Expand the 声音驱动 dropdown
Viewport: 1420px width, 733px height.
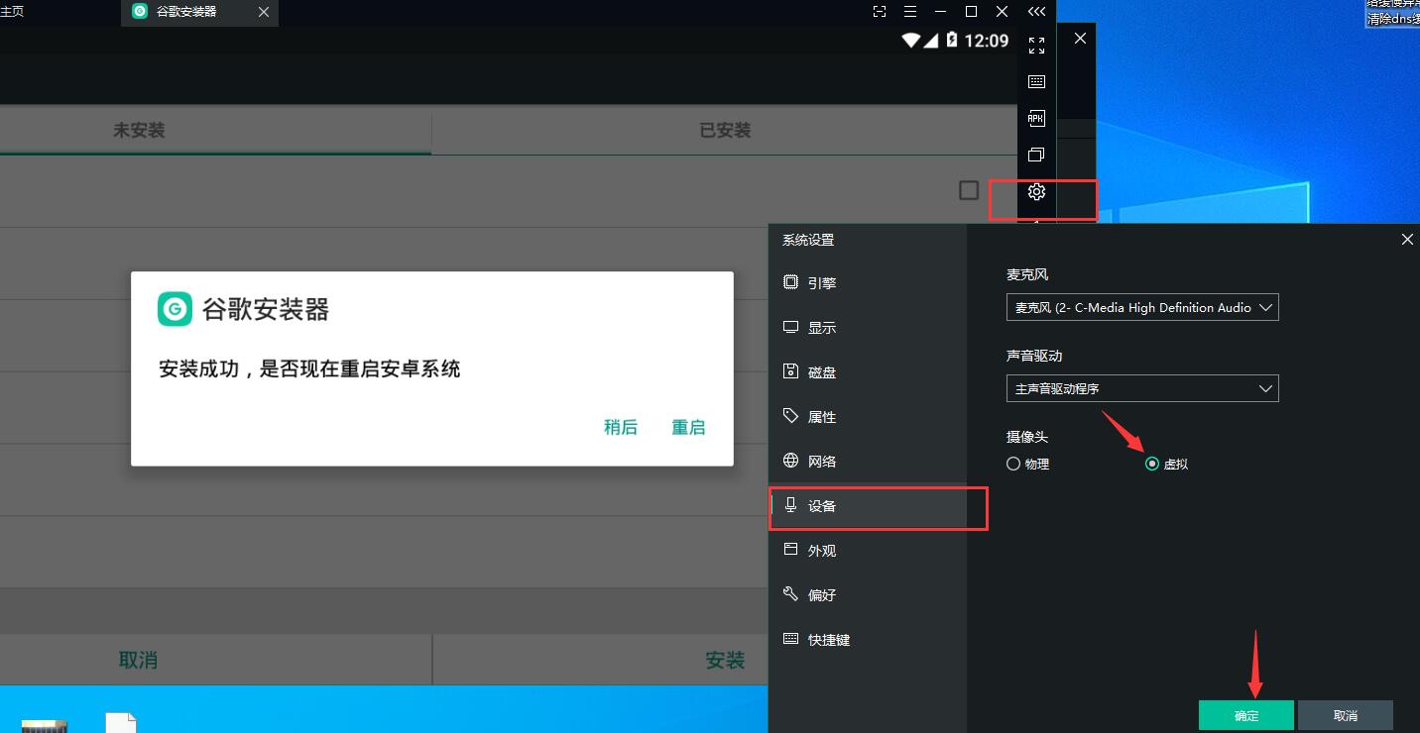1142,388
